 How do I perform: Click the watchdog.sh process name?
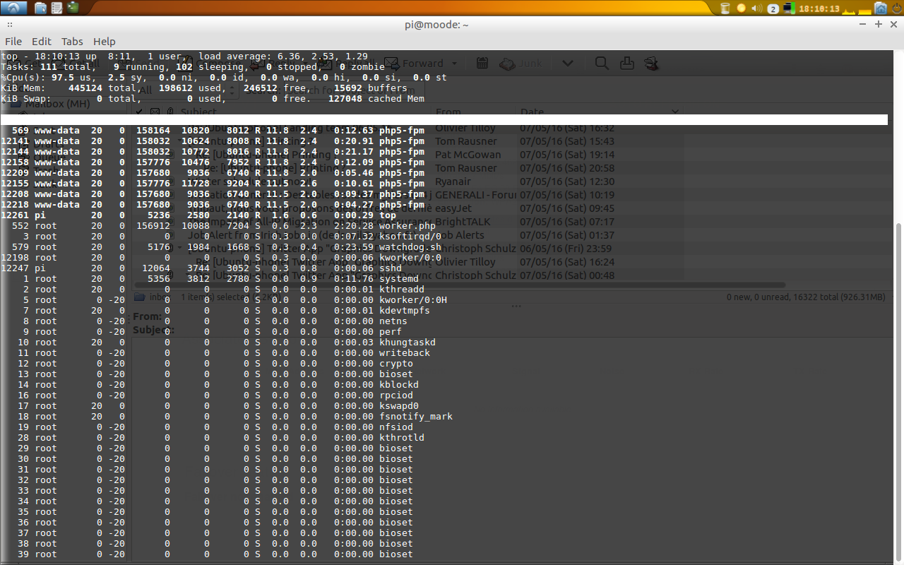coord(410,247)
